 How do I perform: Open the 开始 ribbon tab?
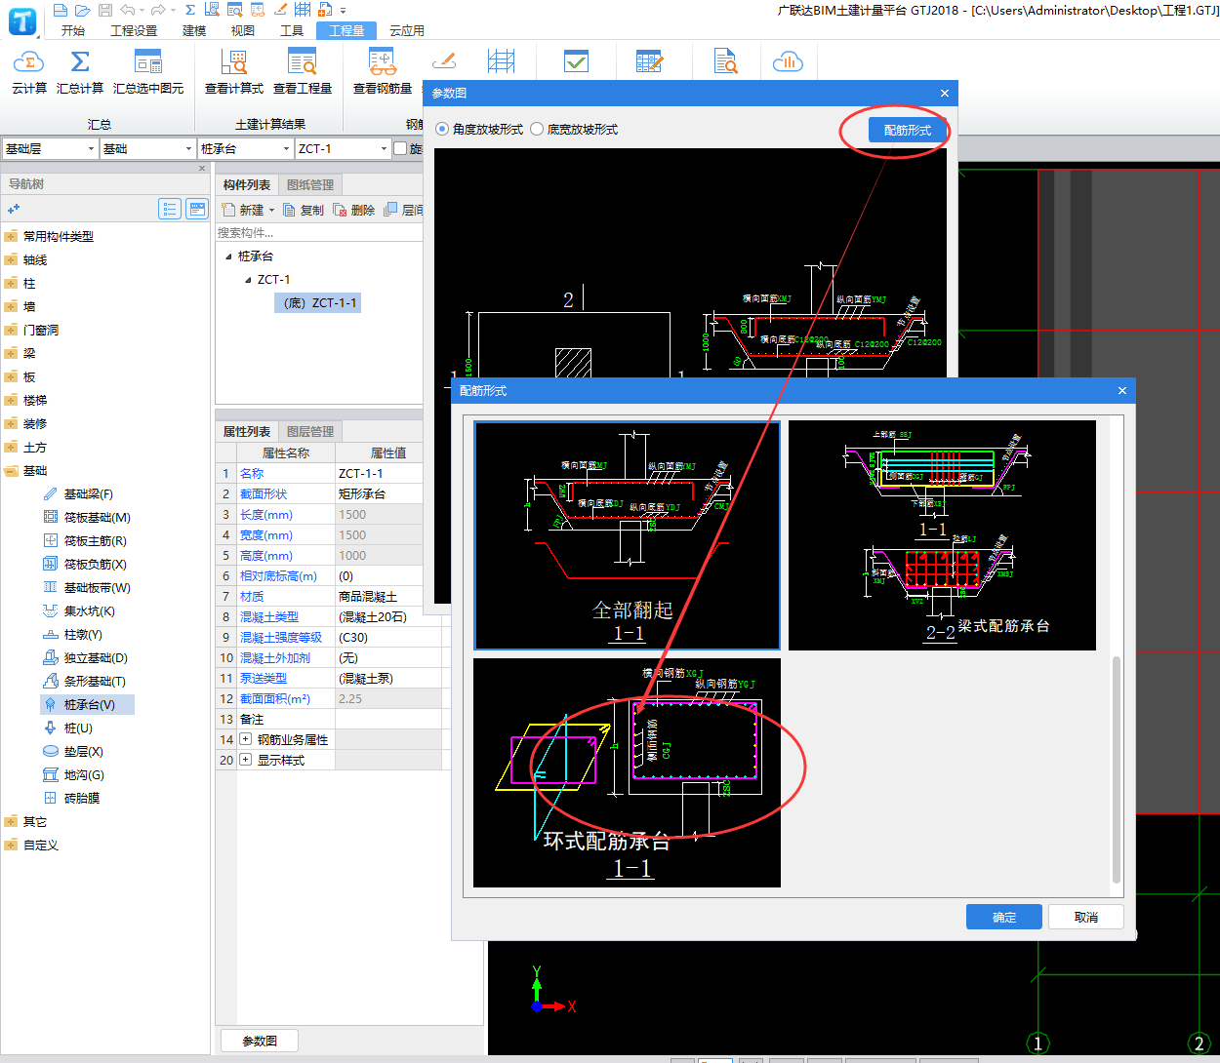coord(72,30)
